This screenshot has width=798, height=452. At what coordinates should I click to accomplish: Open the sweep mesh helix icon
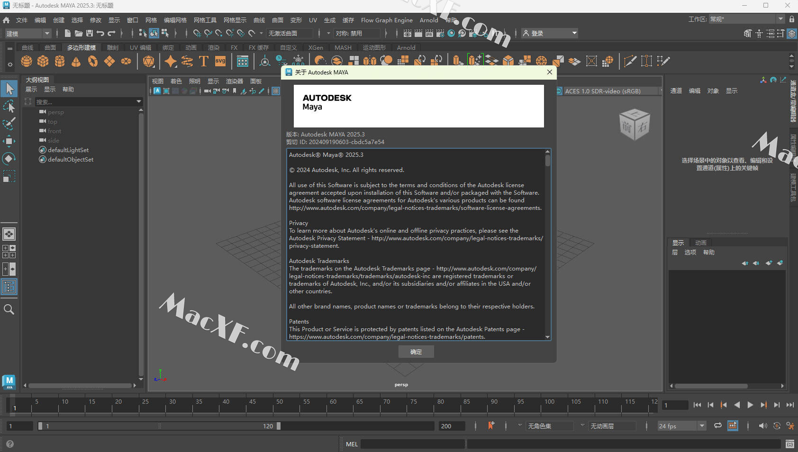(187, 61)
